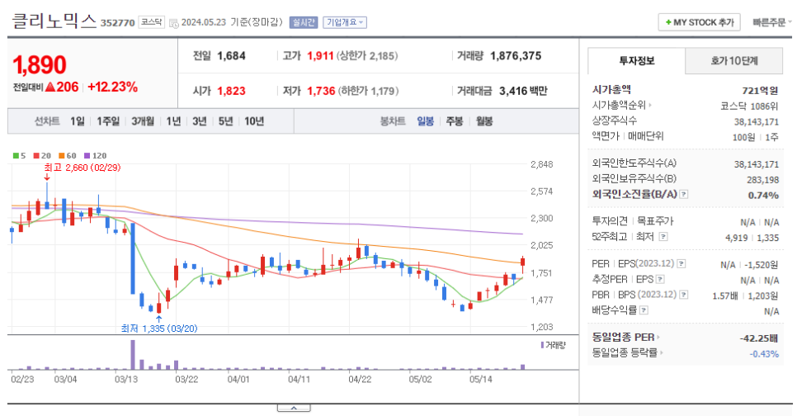Screen dimensions: 797x416
Task: Click red 20-day moving average legend swatch
Action: (36, 156)
